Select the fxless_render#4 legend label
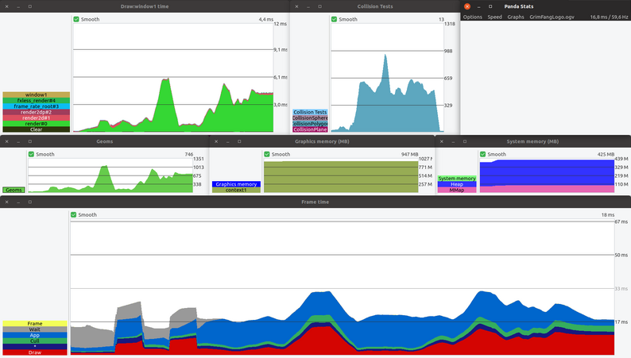Viewport: 631px width, 358px height. (37, 101)
